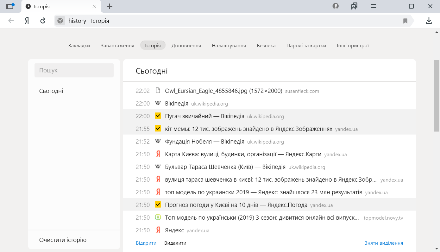Open the Інші пристрої tab
The height and width of the screenshot is (252, 440).
353,46
